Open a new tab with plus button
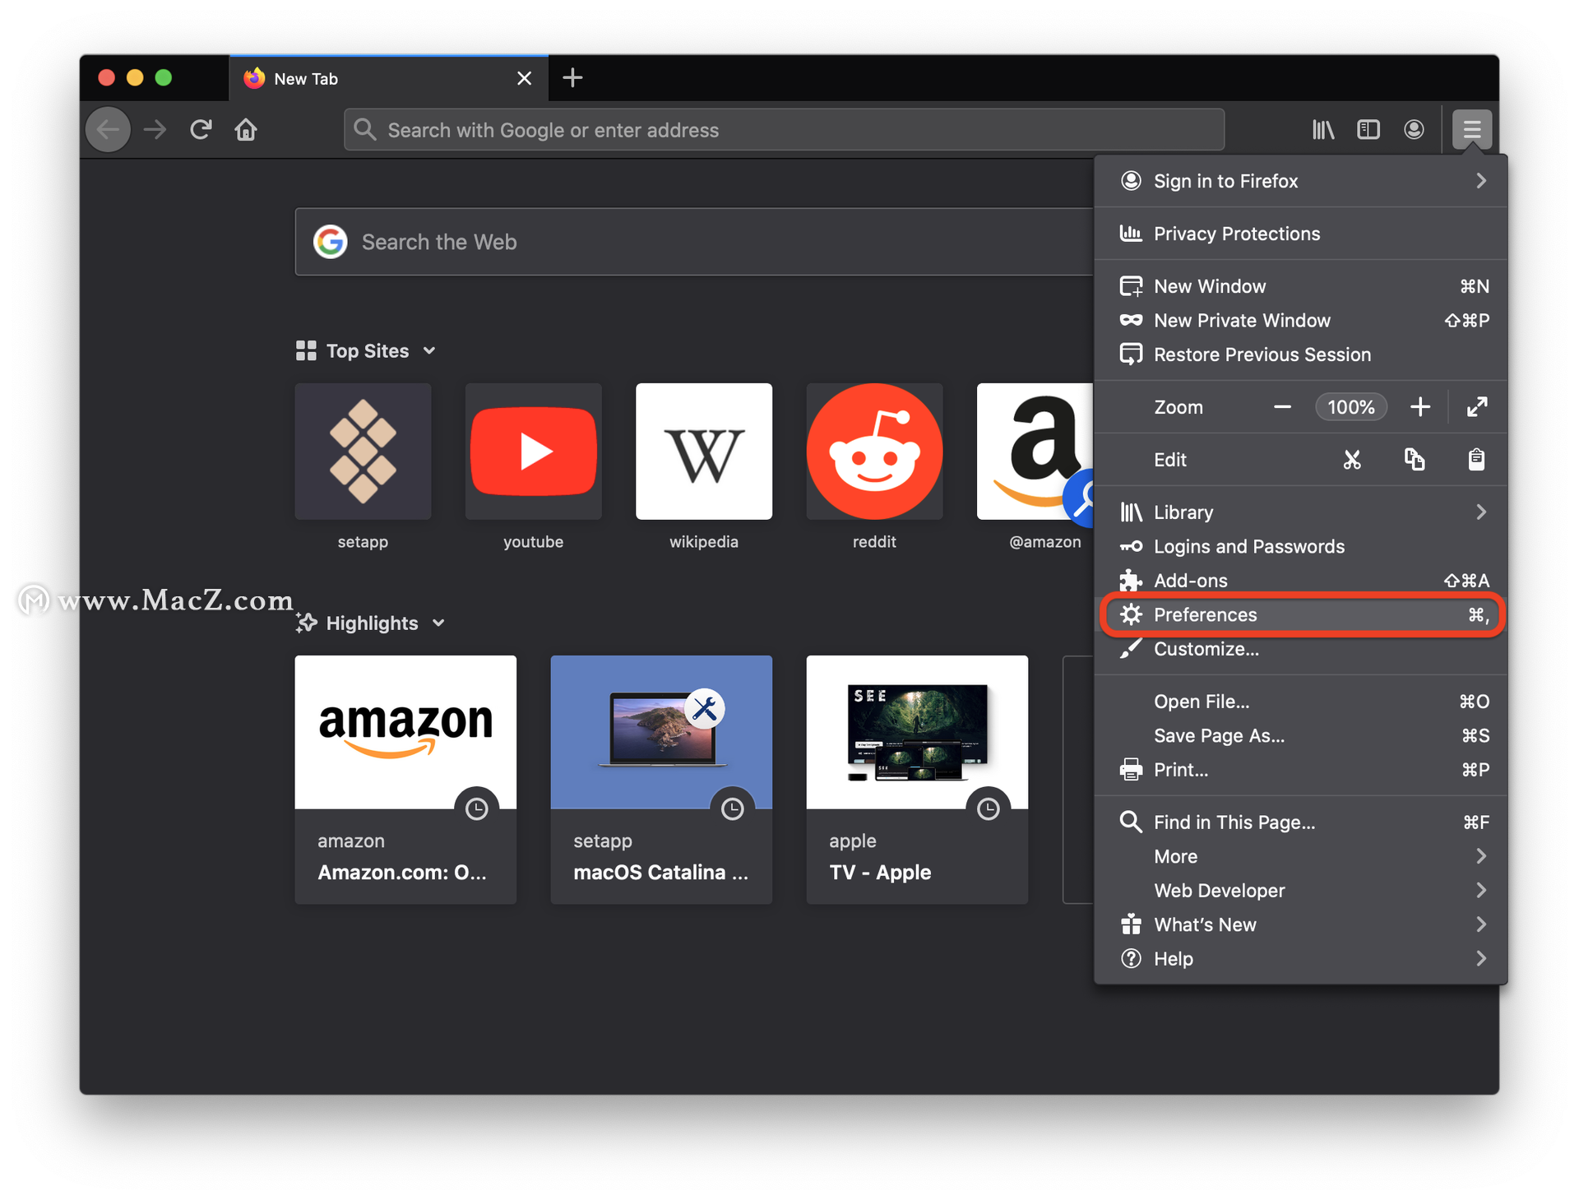The image size is (1579, 1200). pyautogui.click(x=572, y=78)
